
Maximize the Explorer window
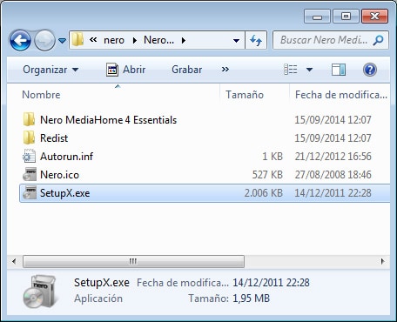(346, 17)
